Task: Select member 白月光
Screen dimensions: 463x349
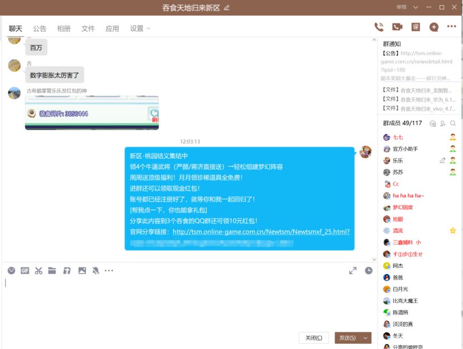Action: click(x=419, y=289)
